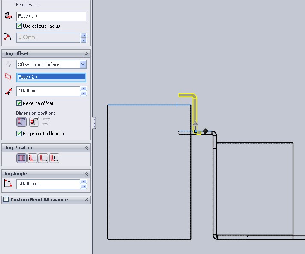Click the Fixed Face icon
Image resolution: width=305 pixels, height=254 pixels.
(8, 15)
